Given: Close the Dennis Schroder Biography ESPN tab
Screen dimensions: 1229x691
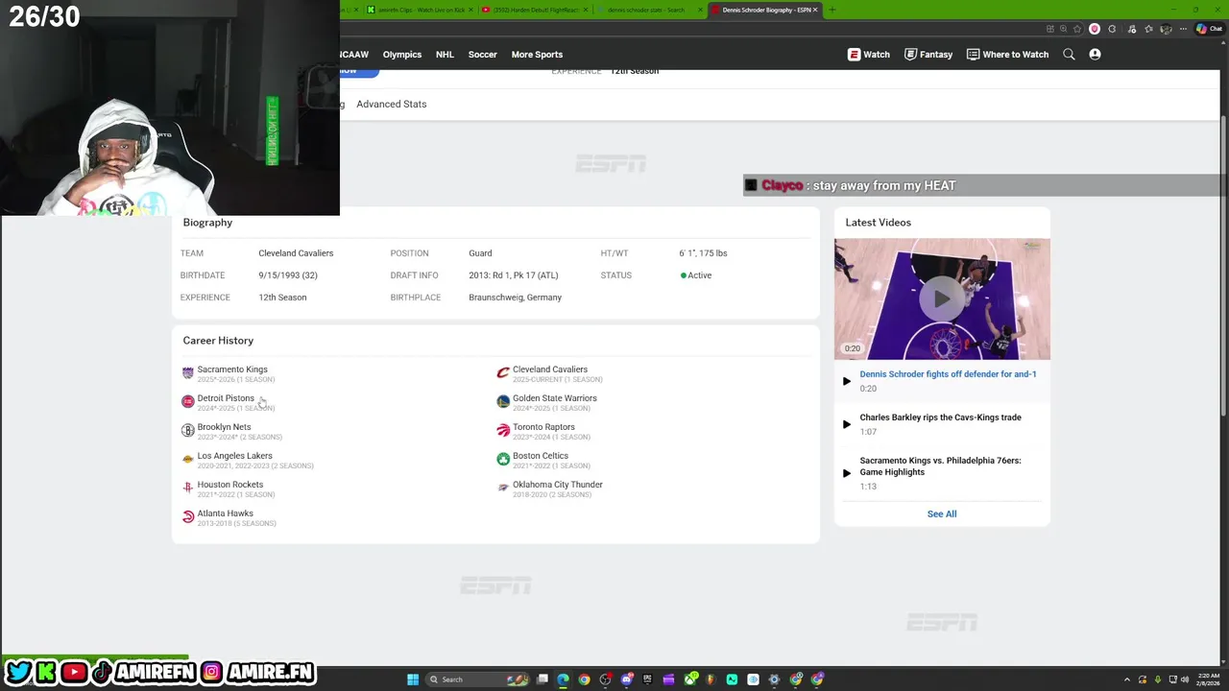Looking at the screenshot, I should pos(815,10).
